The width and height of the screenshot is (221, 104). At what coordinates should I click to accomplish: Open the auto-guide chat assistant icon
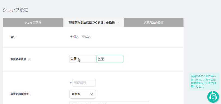213,97
